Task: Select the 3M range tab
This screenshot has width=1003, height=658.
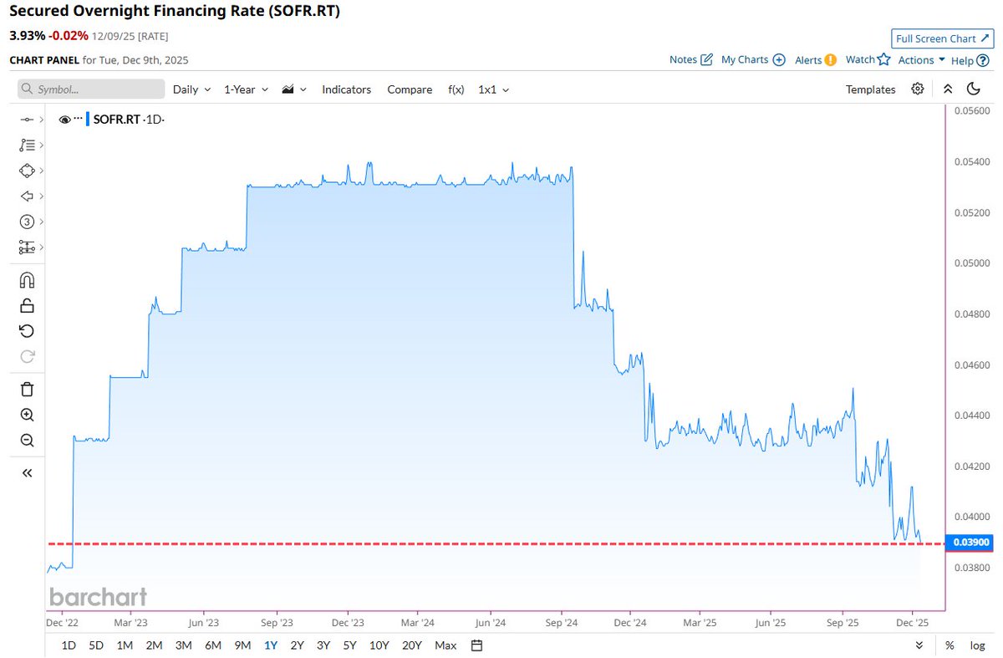Action: 183,645
